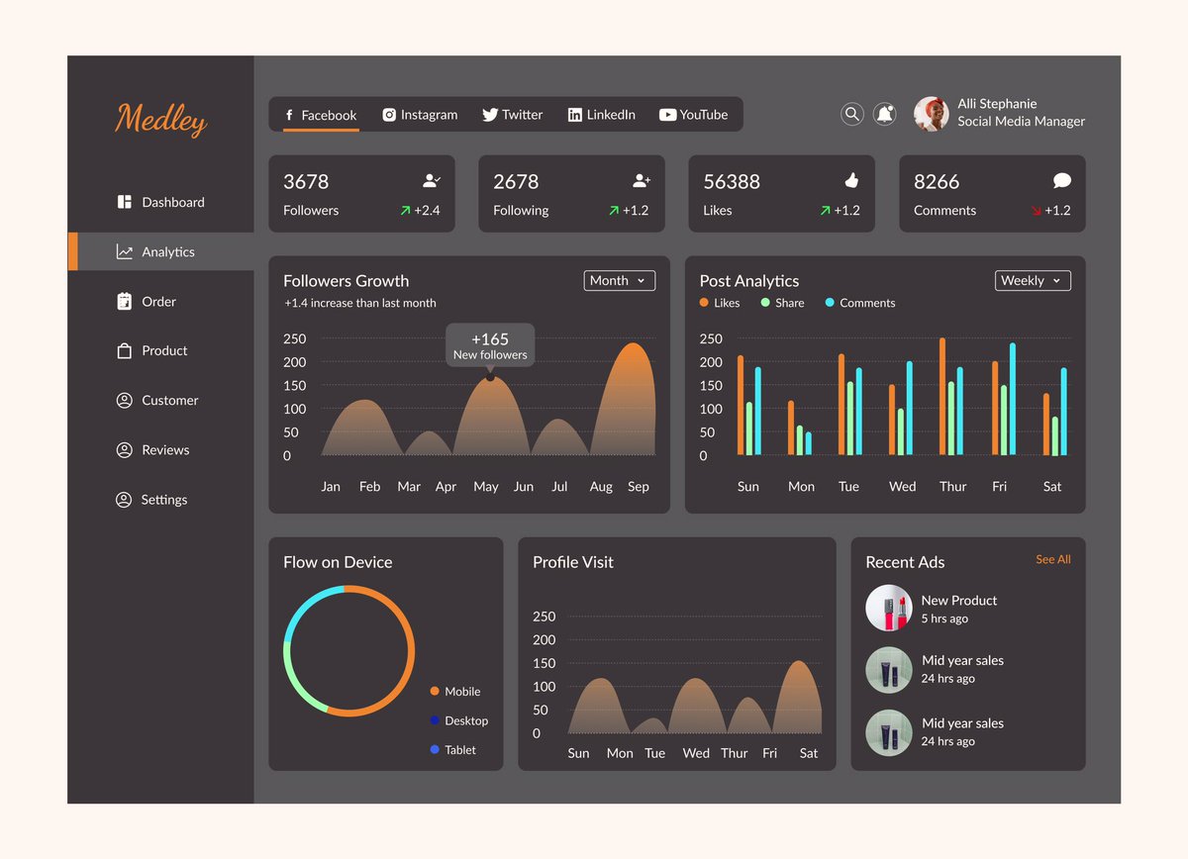Click the dark blue Desktop legend dot
The image size is (1188, 859).
point(435,720)
